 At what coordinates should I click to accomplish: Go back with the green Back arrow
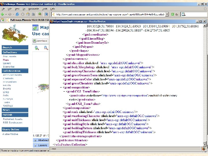2,14
